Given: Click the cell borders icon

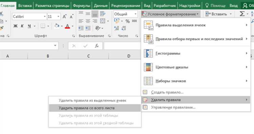Looking at the screenshot, I should pyautogui.click(x=43, y=26).
